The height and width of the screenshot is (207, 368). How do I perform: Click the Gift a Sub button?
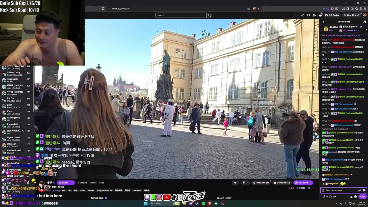point(303,183)
